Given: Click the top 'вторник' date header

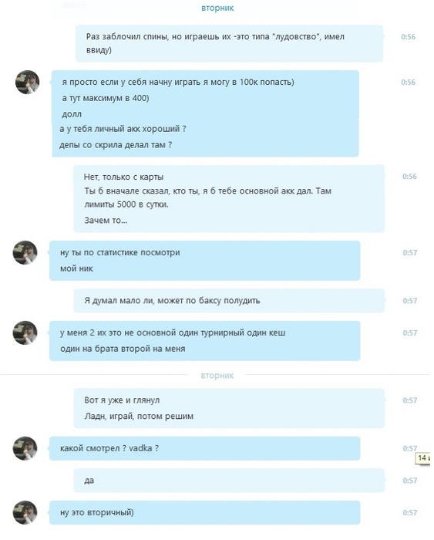Looking at the screenshot, I should [x=217, y=8].
